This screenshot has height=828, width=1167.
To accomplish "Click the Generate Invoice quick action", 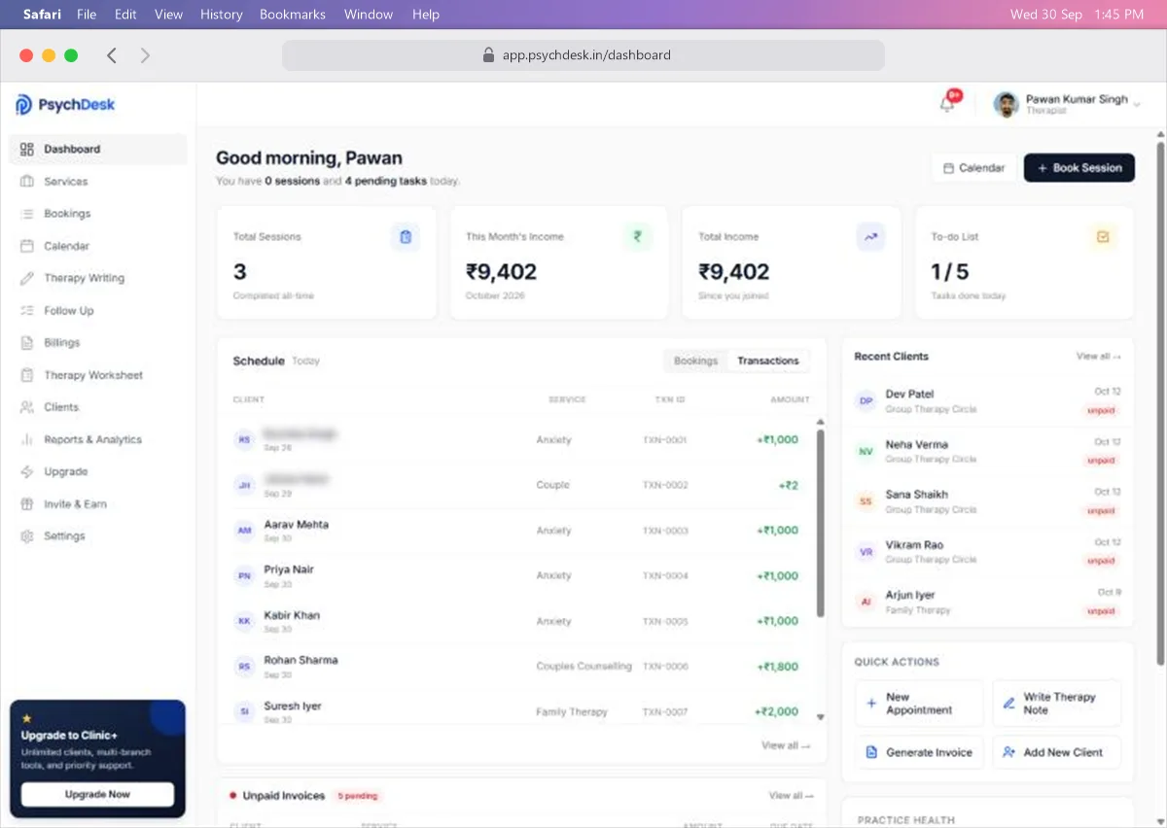I will click(919, 752).
